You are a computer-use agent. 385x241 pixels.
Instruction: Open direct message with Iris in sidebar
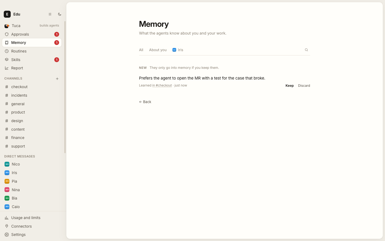[x=32, y=173]
